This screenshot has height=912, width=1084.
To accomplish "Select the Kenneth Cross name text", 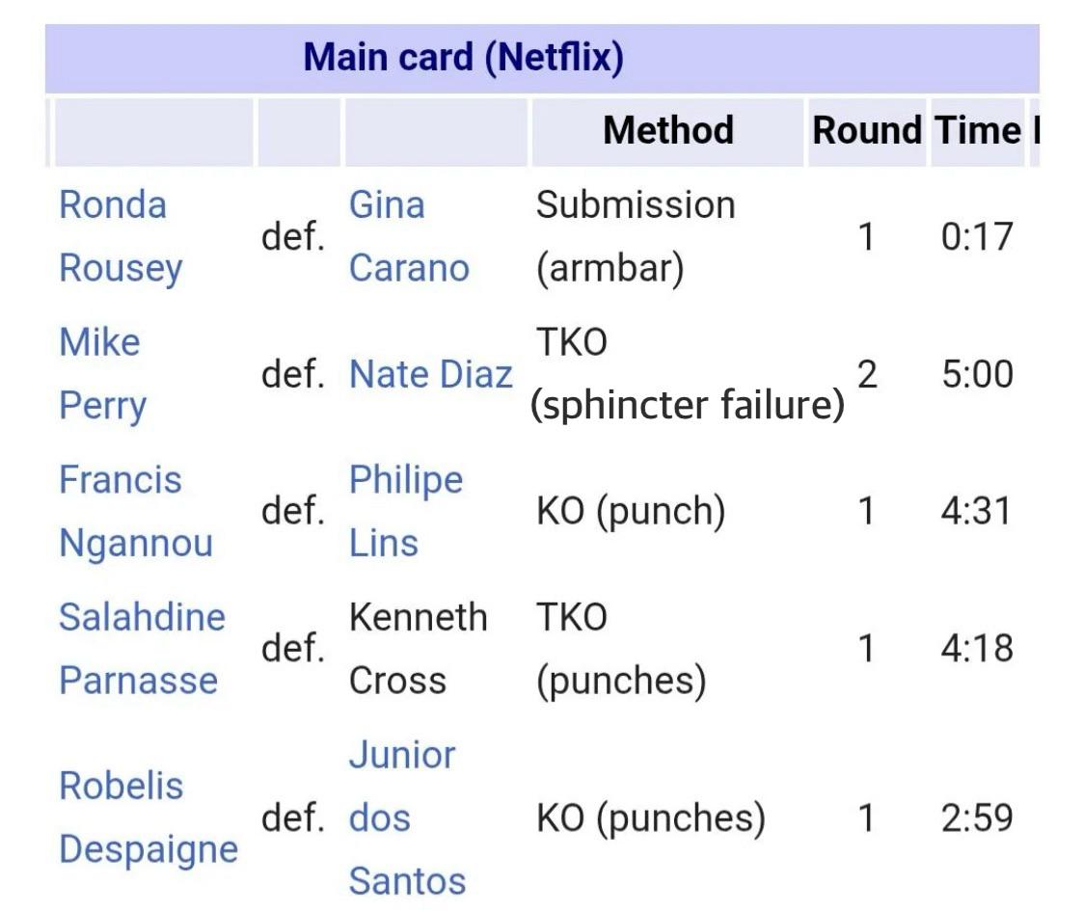I will point(419,648).
